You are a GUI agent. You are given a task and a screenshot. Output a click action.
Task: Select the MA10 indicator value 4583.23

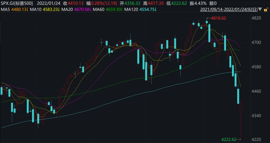50,9
